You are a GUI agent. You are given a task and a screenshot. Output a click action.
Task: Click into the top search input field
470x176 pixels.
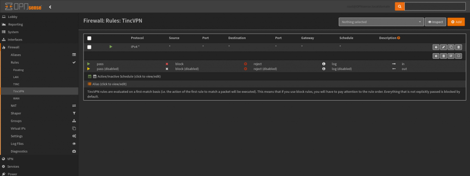435,6
